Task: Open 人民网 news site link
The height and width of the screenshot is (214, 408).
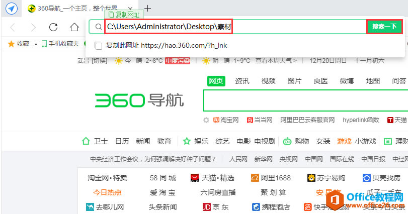Action: (x=238, y=159)
